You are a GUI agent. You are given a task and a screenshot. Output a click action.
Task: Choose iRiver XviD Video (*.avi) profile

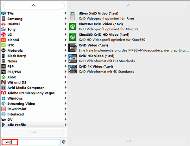click(x=129, y=16)
